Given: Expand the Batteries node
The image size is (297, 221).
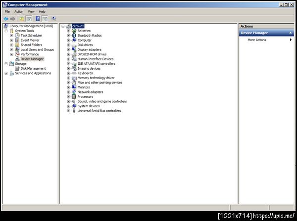Looking at the screenshot, I should [x=69, y=31].
